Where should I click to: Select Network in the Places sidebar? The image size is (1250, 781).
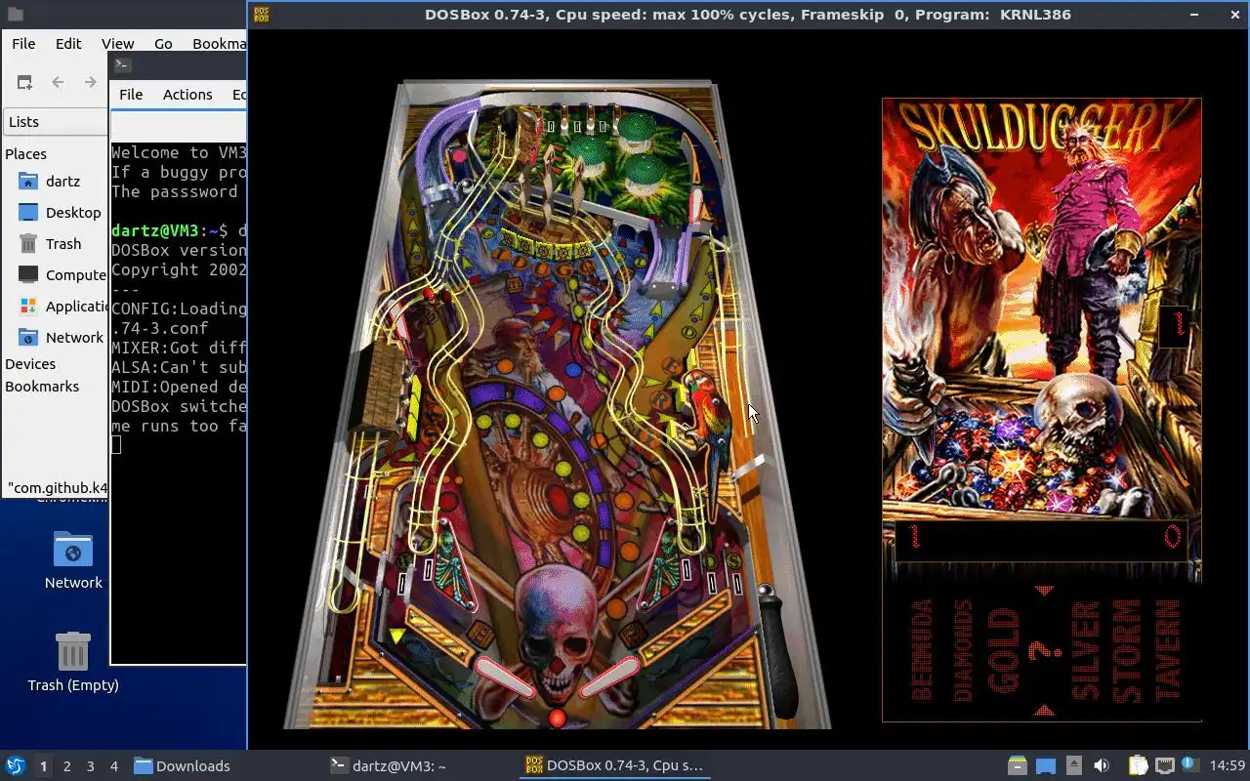(x=55, y=338)
